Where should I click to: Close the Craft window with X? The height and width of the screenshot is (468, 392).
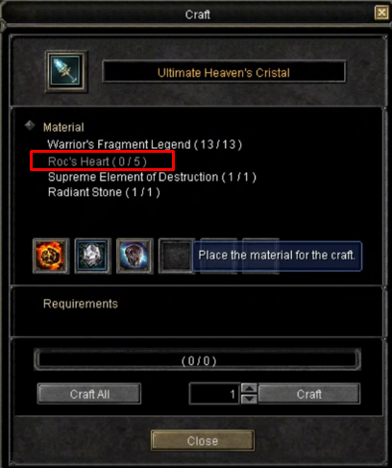pyautogui.click(x=381, y=13)
